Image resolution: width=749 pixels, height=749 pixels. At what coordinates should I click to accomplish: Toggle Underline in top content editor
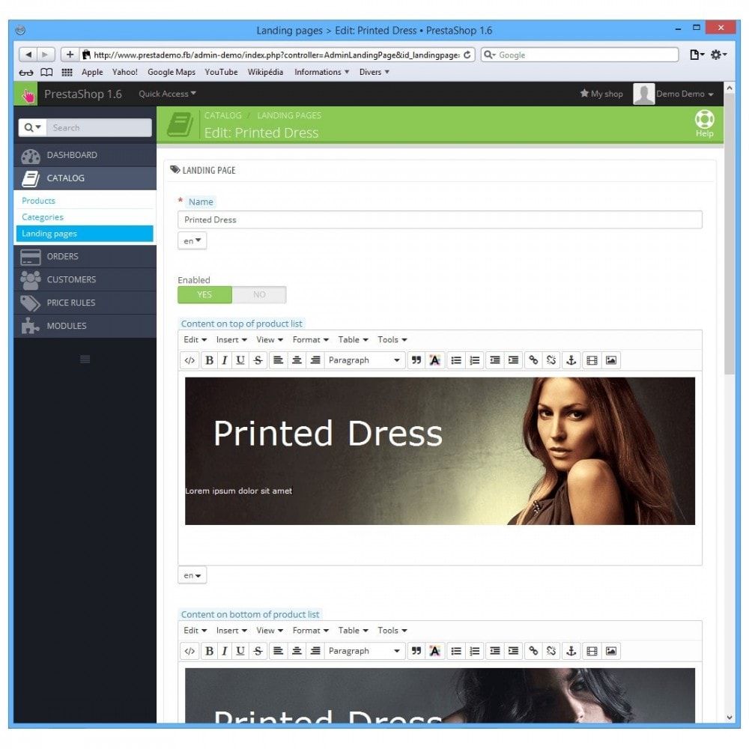pyautogui.click(x=240, y=360)
